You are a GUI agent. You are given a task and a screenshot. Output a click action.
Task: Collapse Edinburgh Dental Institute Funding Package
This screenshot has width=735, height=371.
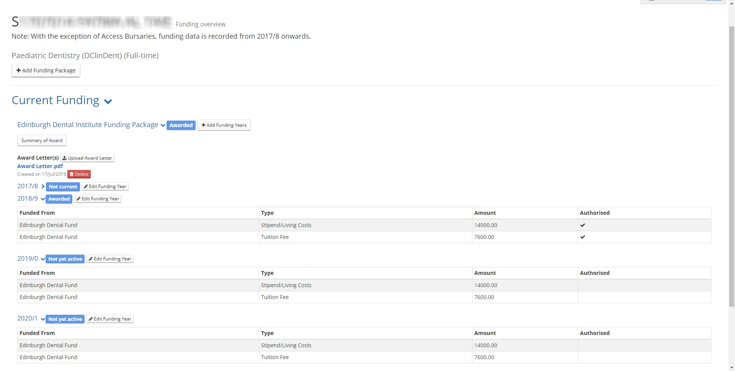coord(163,126)
